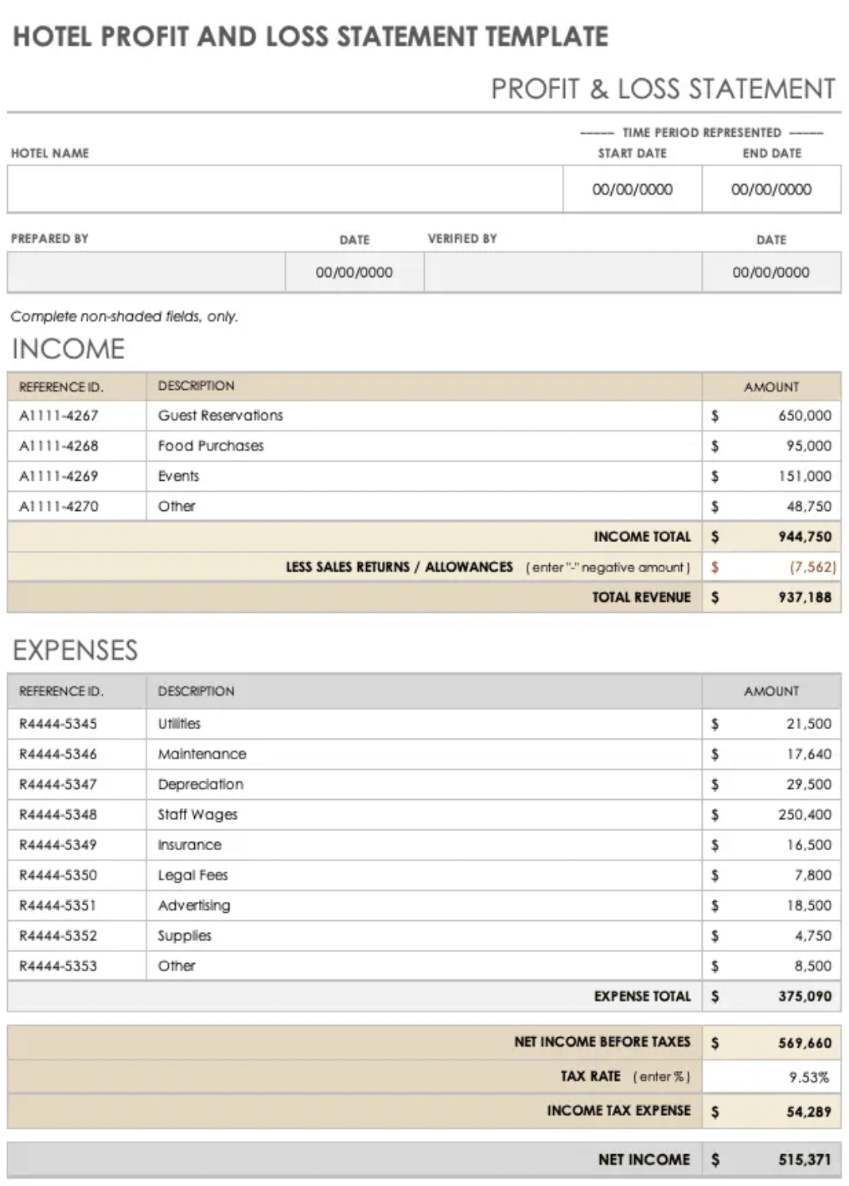Click the Tax Rate field showing 9.53%
This screenshot has width=849, height=1186.
click(x=808, y=1077)
